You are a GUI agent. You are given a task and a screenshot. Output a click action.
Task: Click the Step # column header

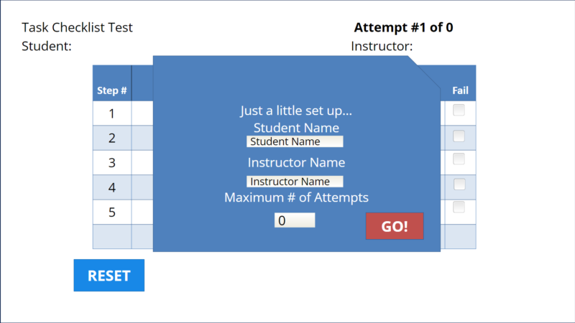point(112,90)
